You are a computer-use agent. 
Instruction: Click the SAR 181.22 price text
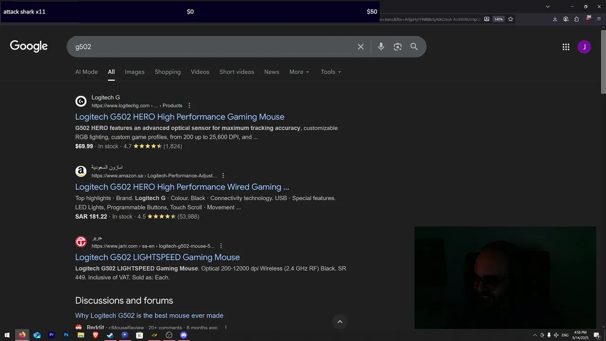91,217
